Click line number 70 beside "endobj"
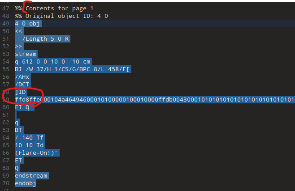 click(5, 183)
